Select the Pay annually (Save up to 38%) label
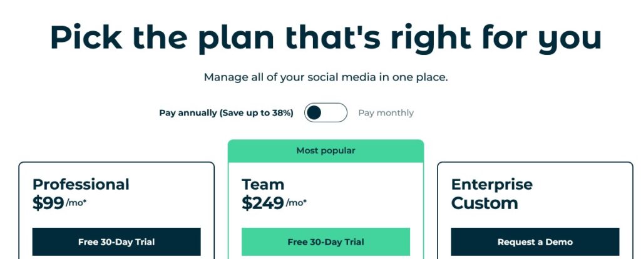Image resolution: width=641 pixels, height=259 pixels. click(x=226, y=113)
